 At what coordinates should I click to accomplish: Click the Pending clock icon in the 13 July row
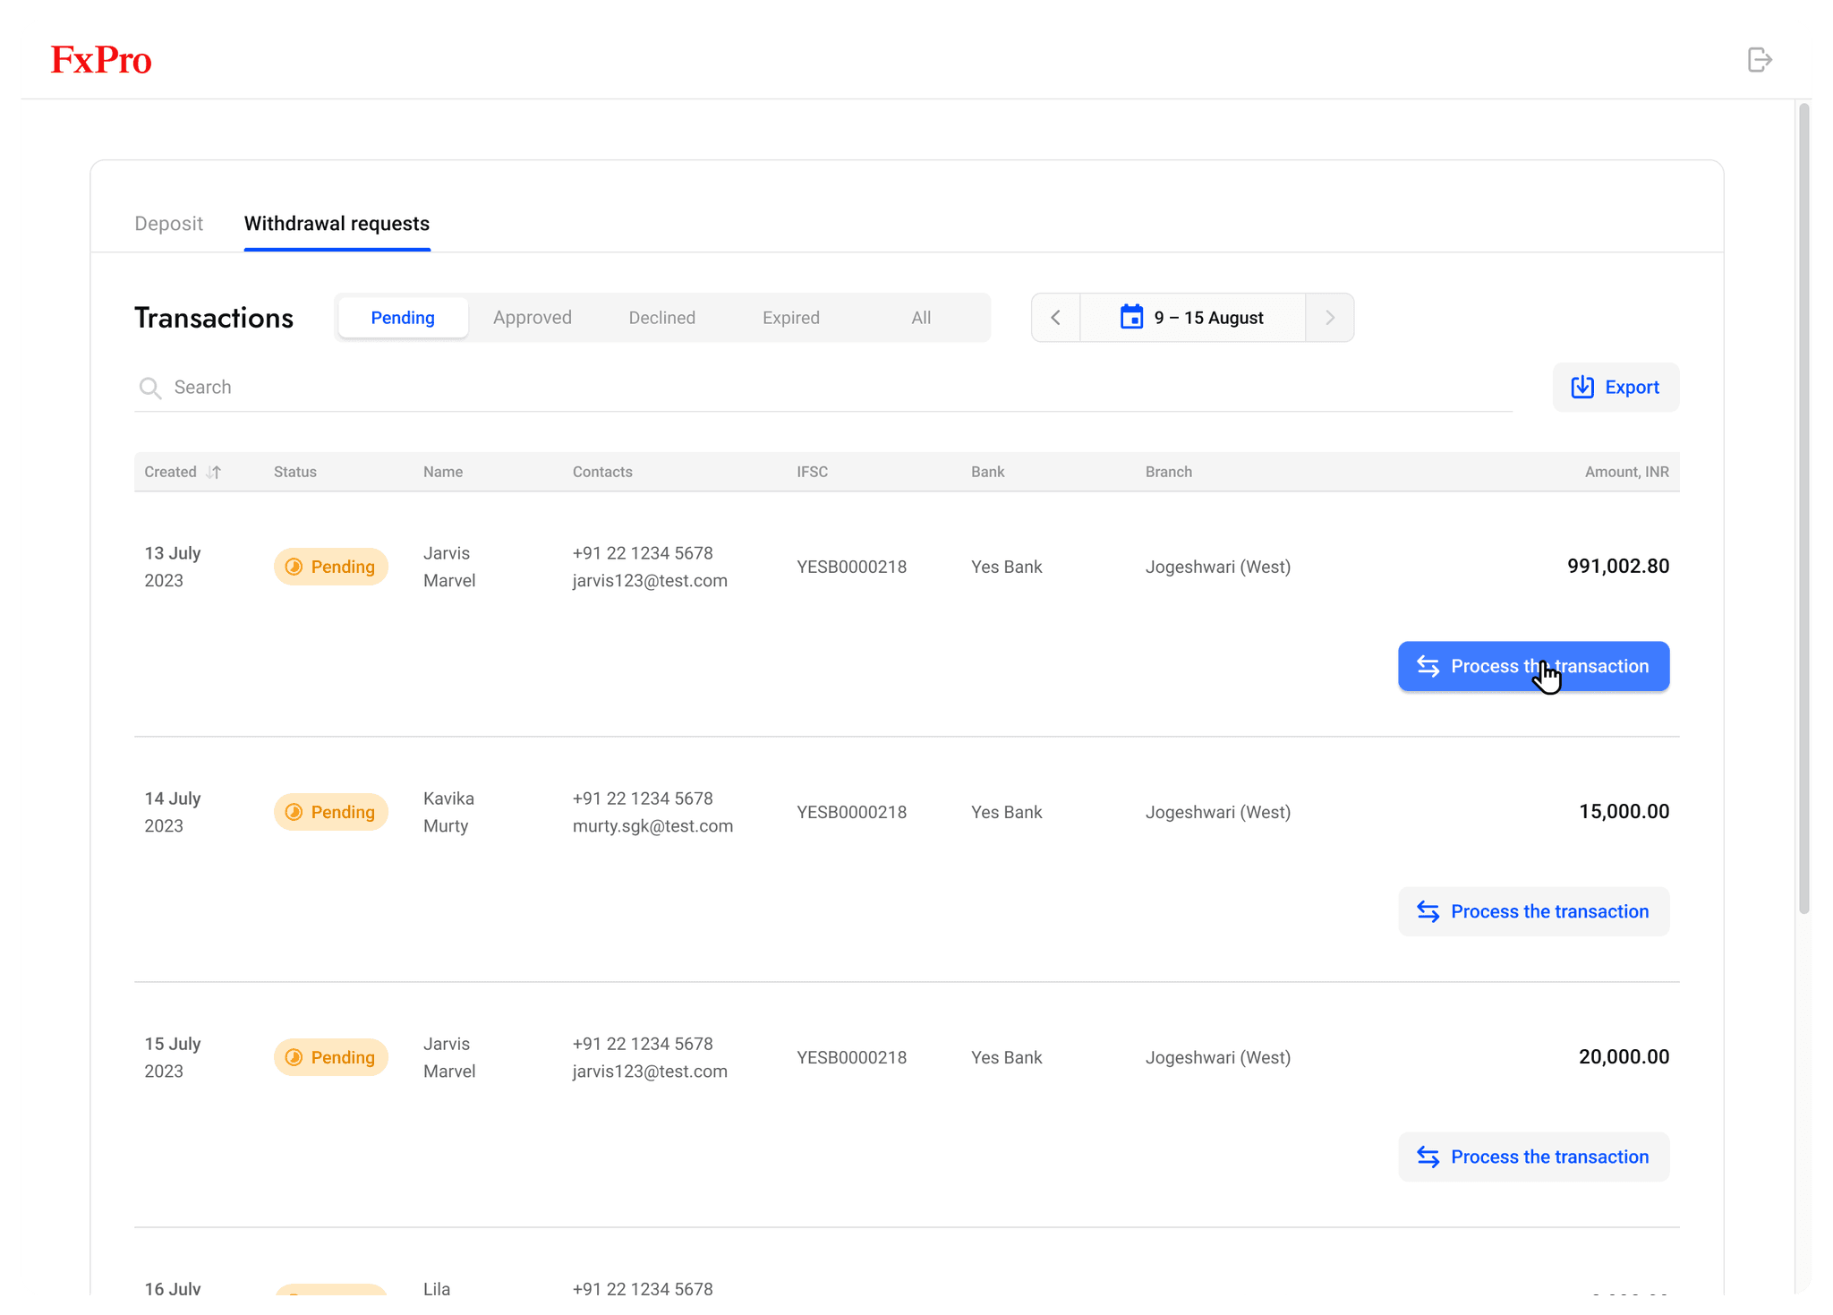[x=294, y=567]
